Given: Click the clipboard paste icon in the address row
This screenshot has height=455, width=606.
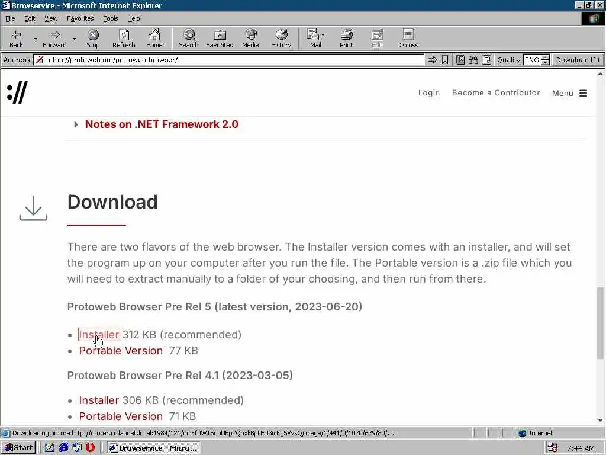Looking at the screenshot, I should click(x=486, y=60).
